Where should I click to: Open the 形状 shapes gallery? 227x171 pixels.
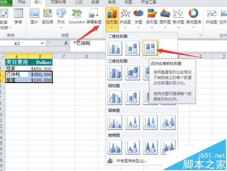tap(61, 19)
